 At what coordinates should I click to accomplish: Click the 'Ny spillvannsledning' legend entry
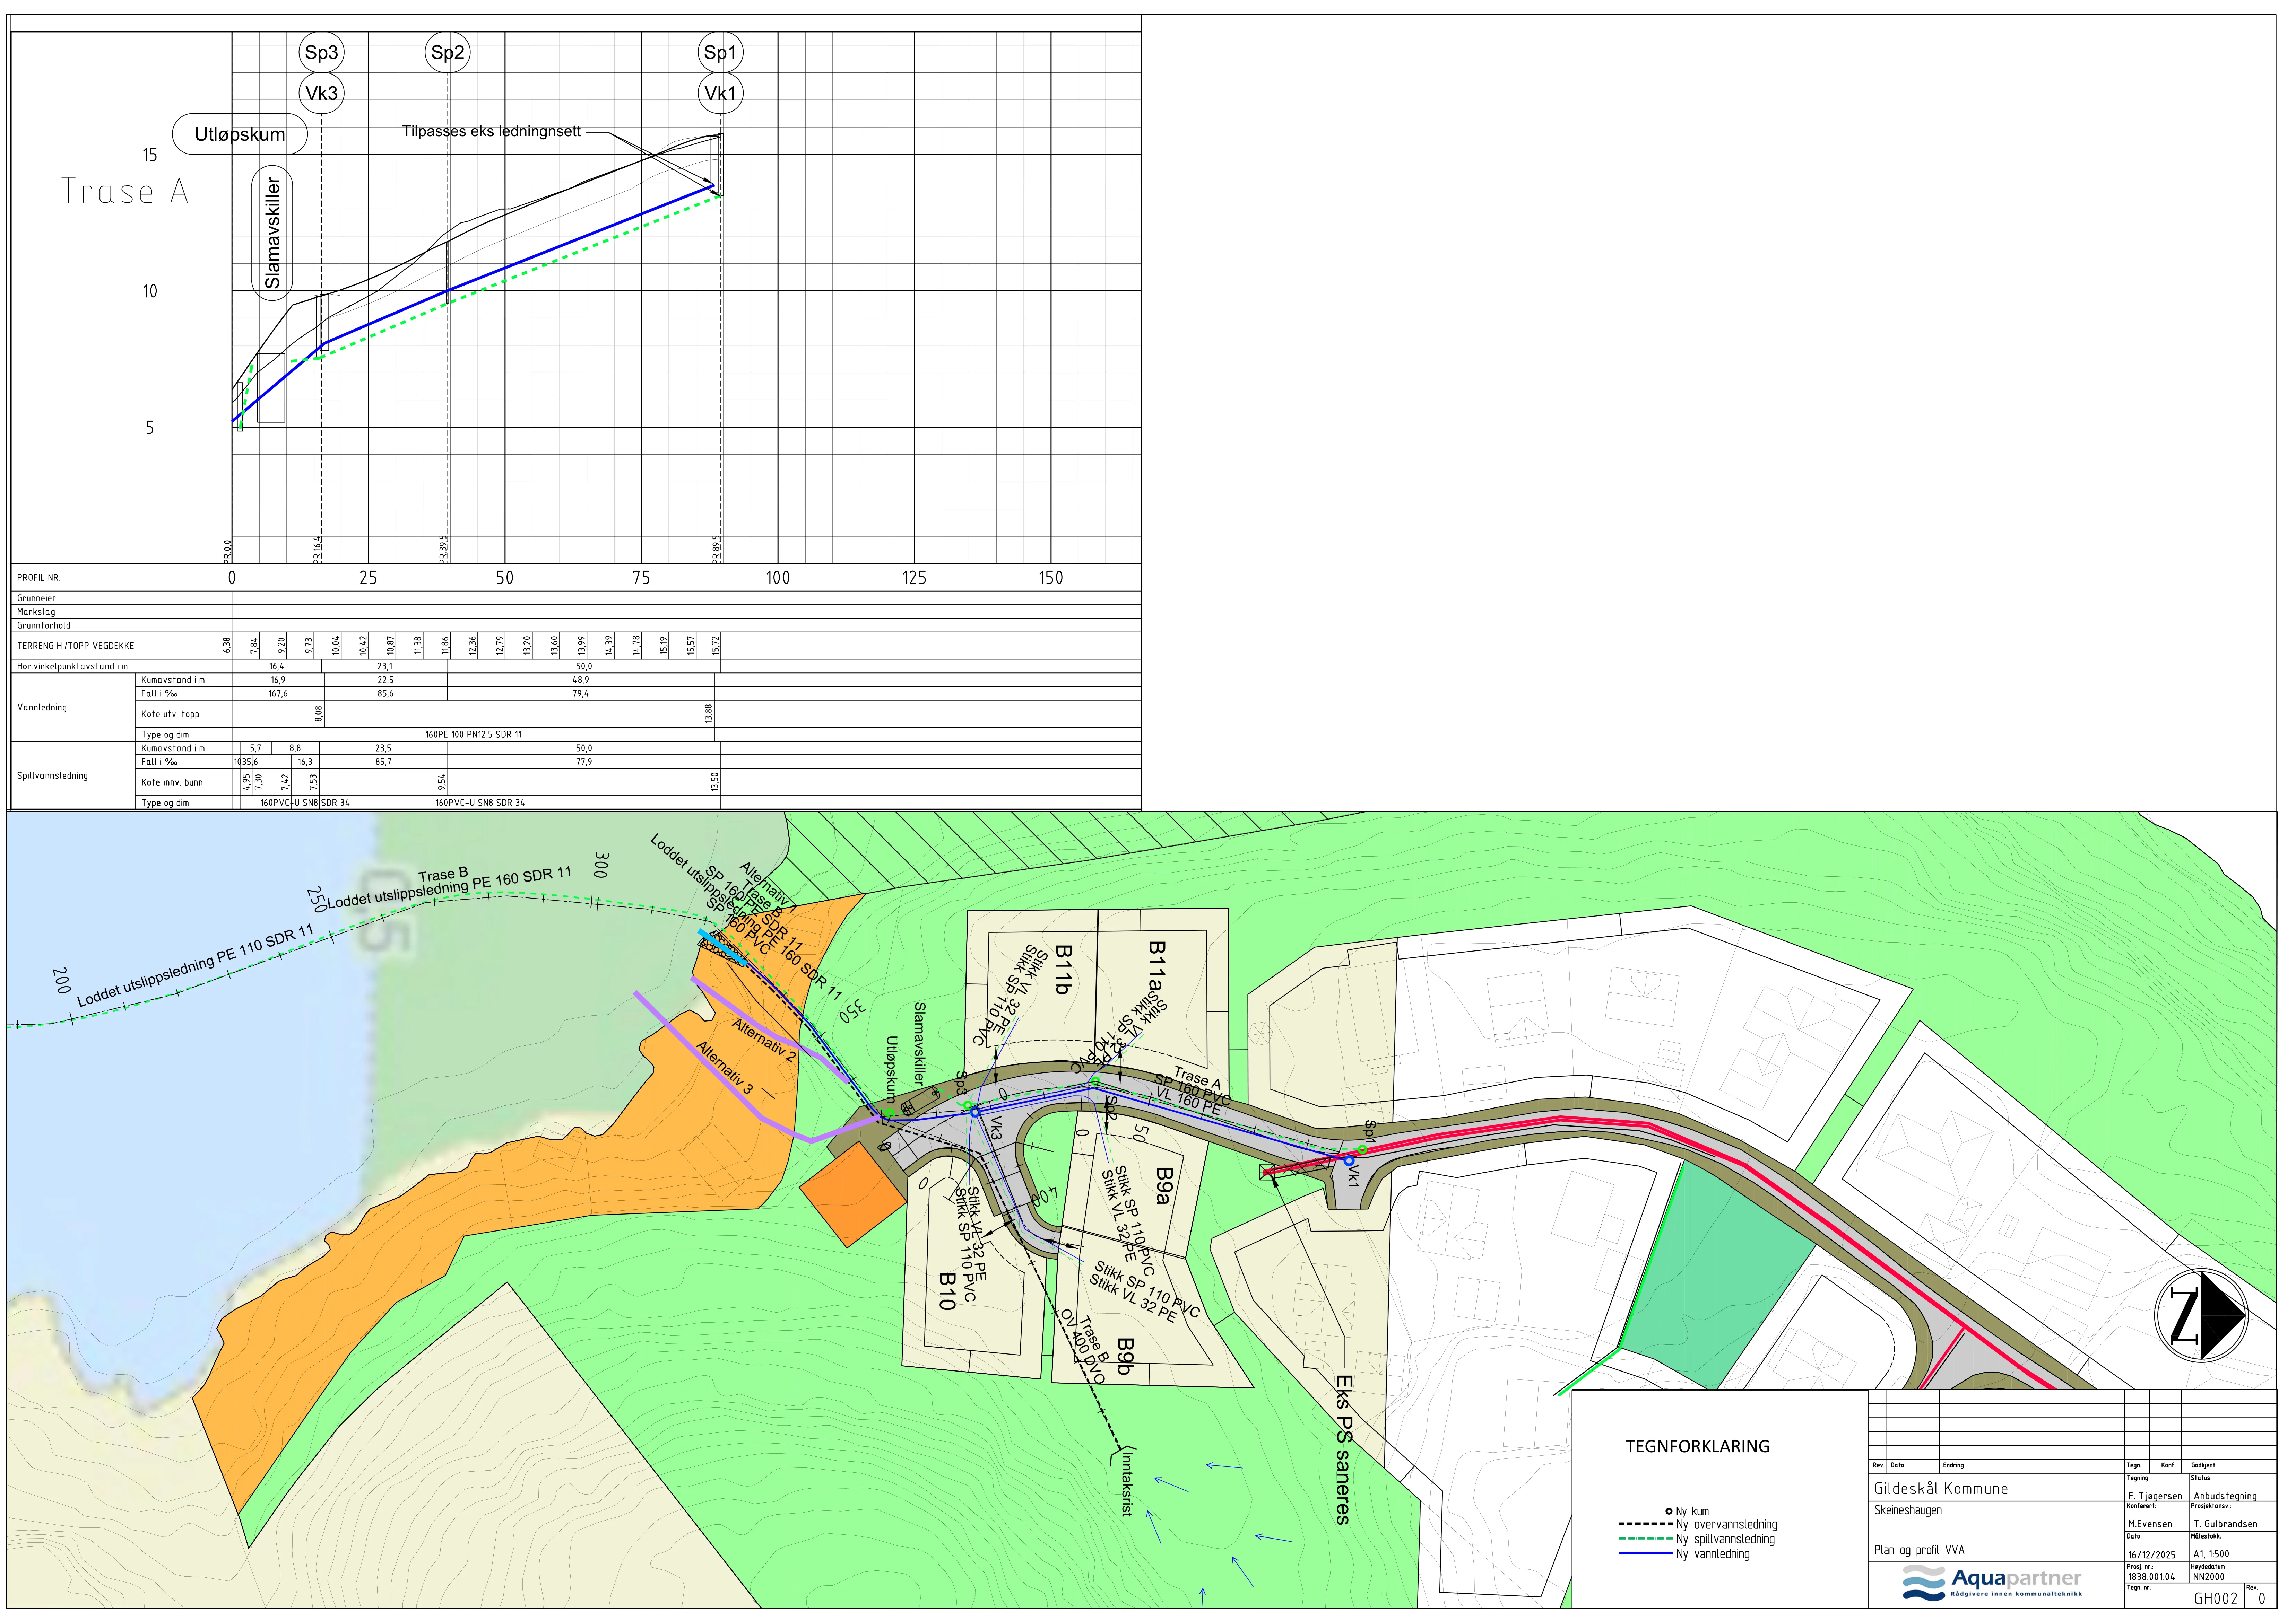coord(1697,1539)
